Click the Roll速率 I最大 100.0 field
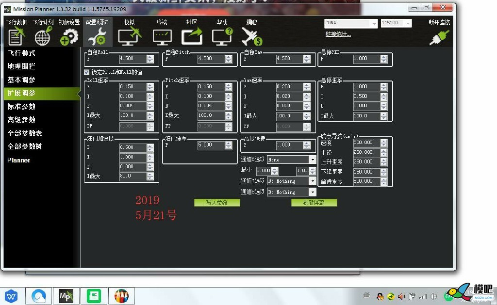This screenshot has height=305, width=497. pos(133,115)
